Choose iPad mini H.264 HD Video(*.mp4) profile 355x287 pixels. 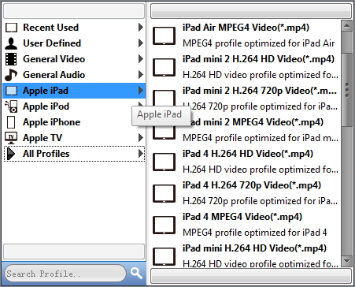(x=246, y=255)
